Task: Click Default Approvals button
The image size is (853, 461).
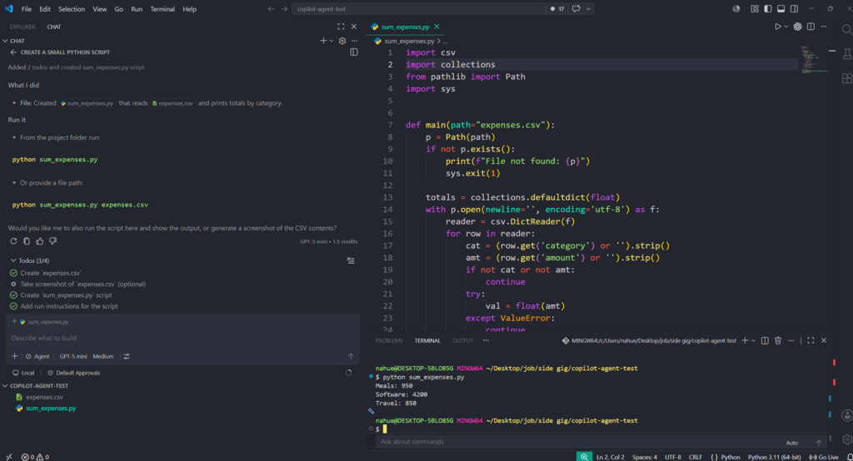Action: pos(73,373)
